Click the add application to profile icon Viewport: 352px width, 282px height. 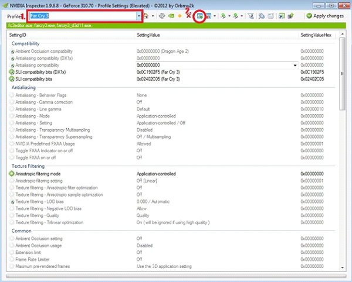(x=200, y=16)
